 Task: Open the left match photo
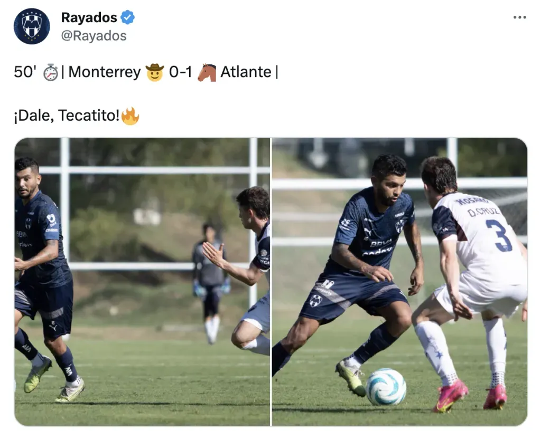click(x=142, y=282)
